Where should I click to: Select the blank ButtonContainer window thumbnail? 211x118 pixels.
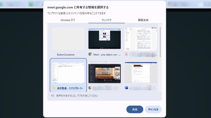pos(68,39)
